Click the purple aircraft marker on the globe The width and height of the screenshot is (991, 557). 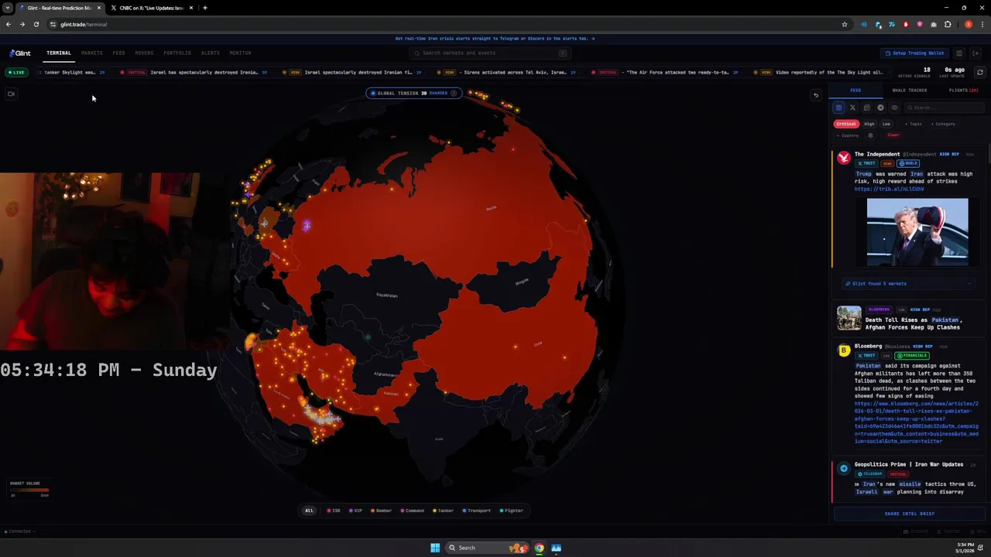point(307,226)
